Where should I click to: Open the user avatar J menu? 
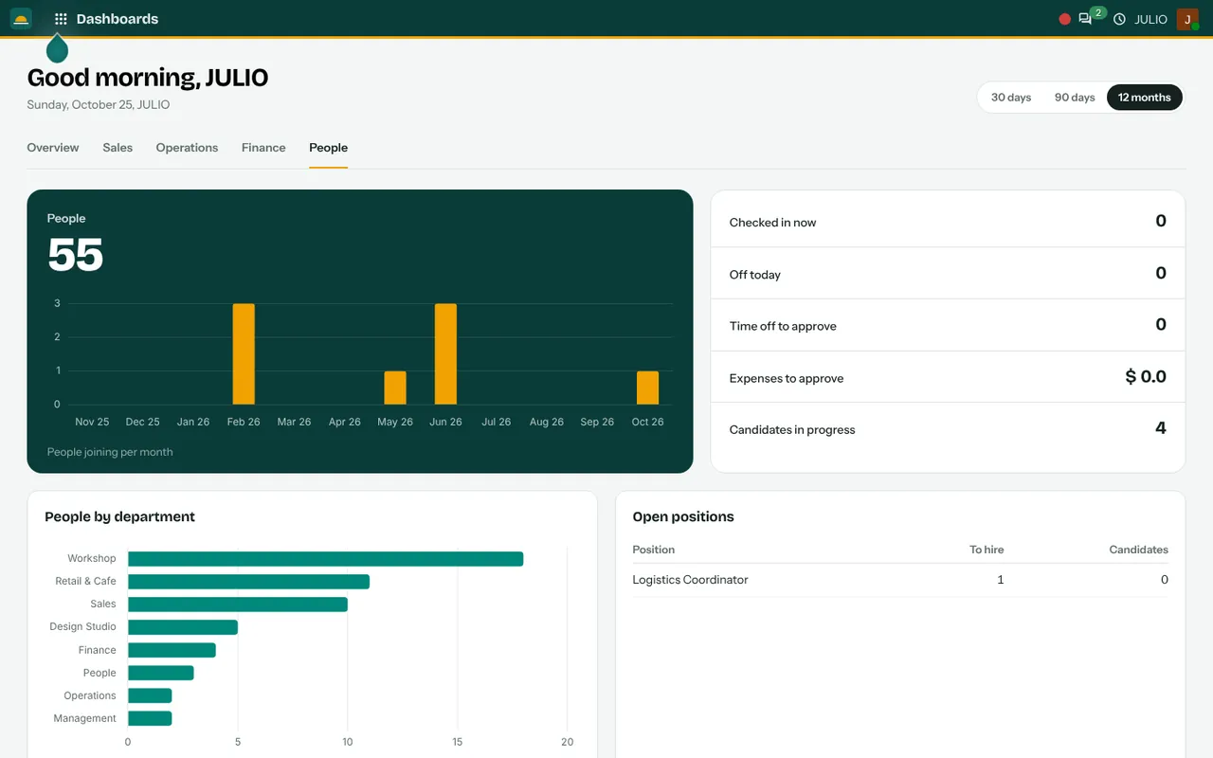1187,19
